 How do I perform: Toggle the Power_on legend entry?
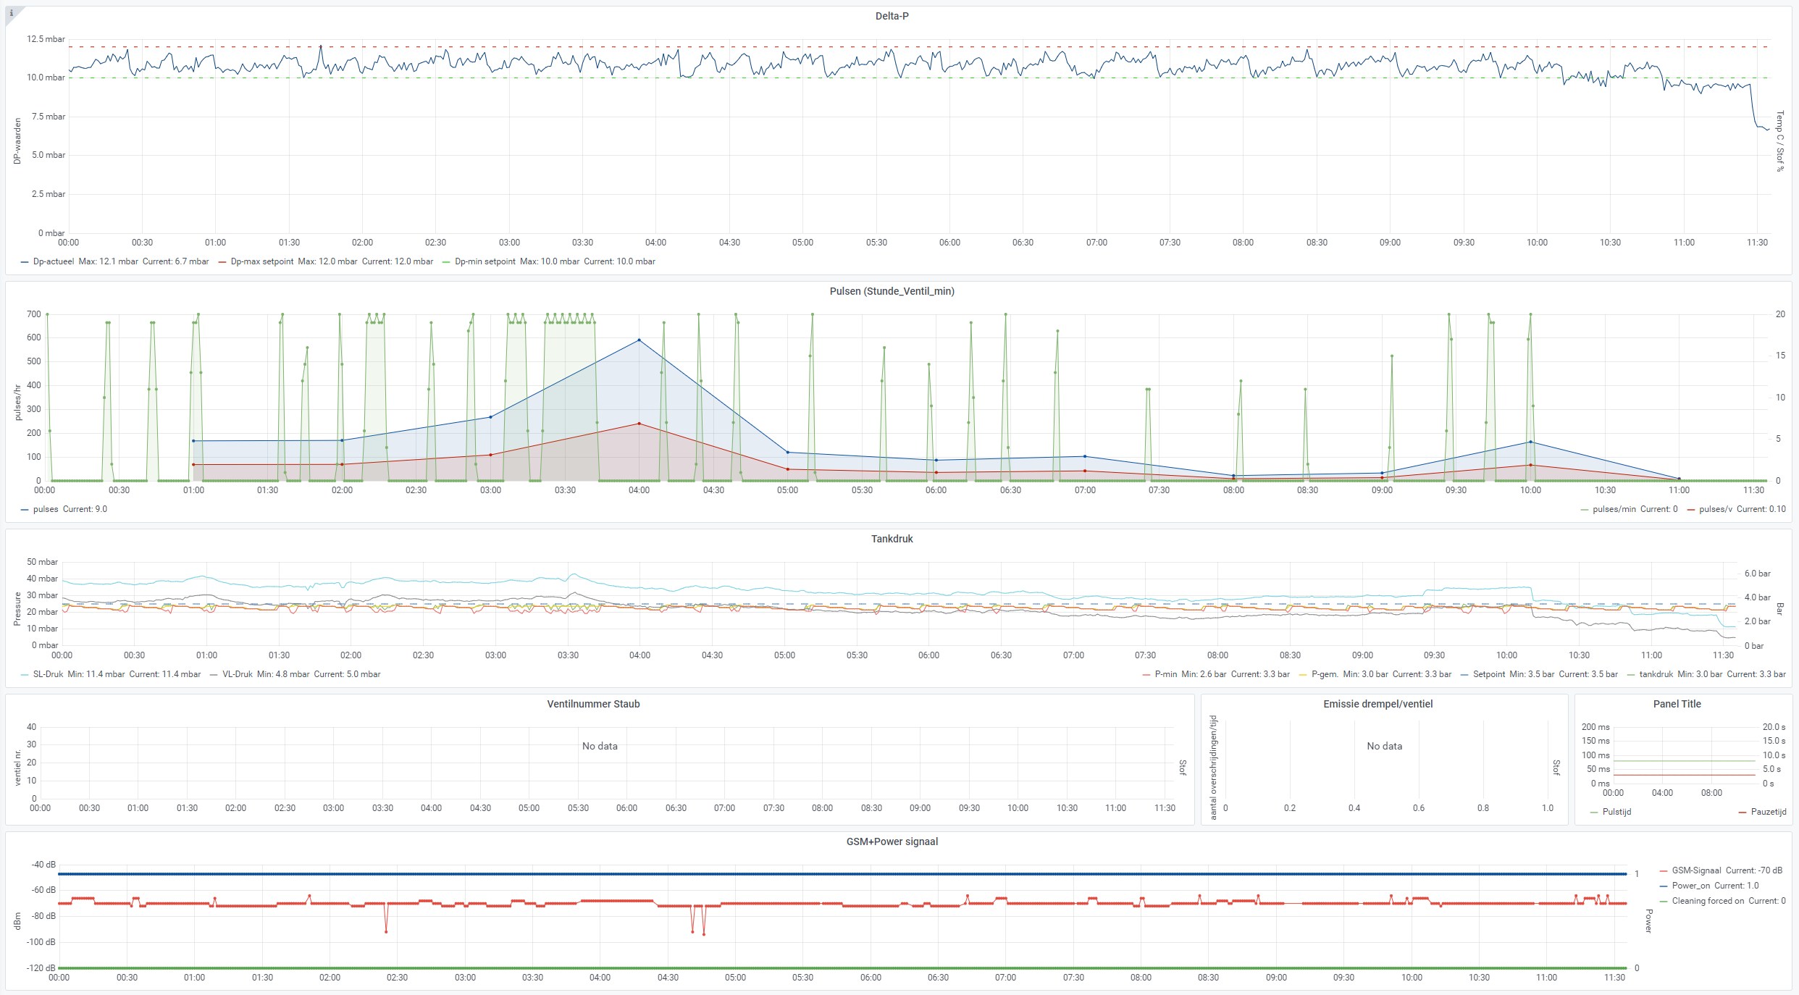coord(1690,886)
